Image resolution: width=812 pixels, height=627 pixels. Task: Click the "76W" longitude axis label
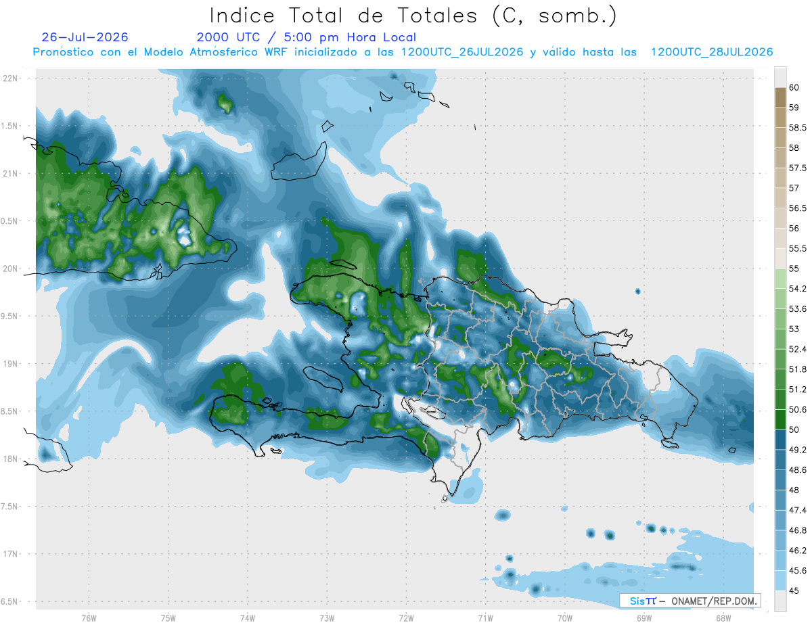tap(89, 618)
